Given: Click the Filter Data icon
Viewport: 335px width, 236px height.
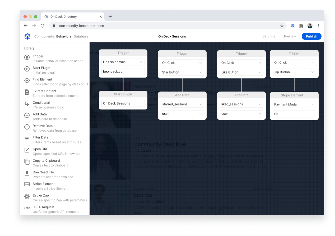Looking at the screenshot, I should [27, 138].
